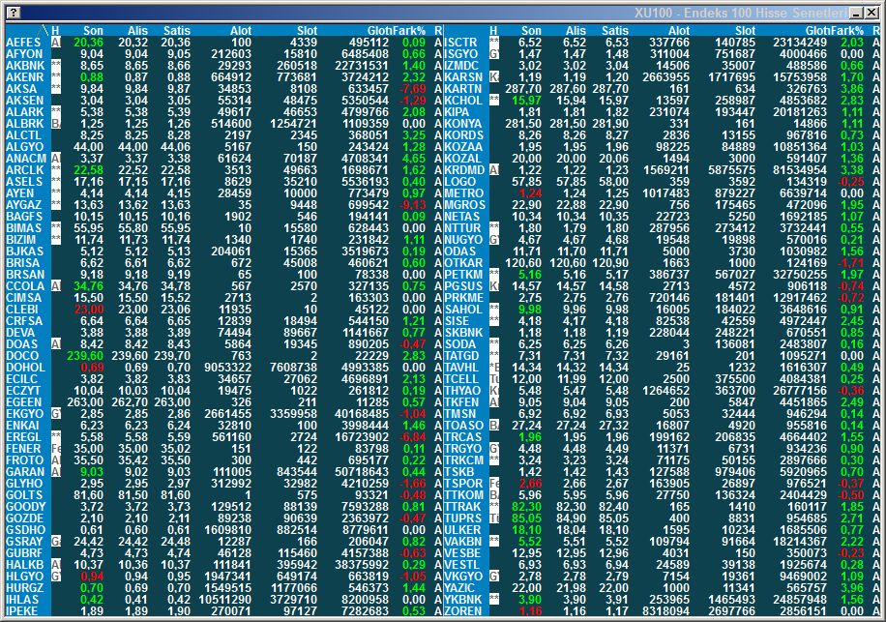This screenshot has width=886, height=622.
Task: Click the Alot header in the left table
Action: 241,31
